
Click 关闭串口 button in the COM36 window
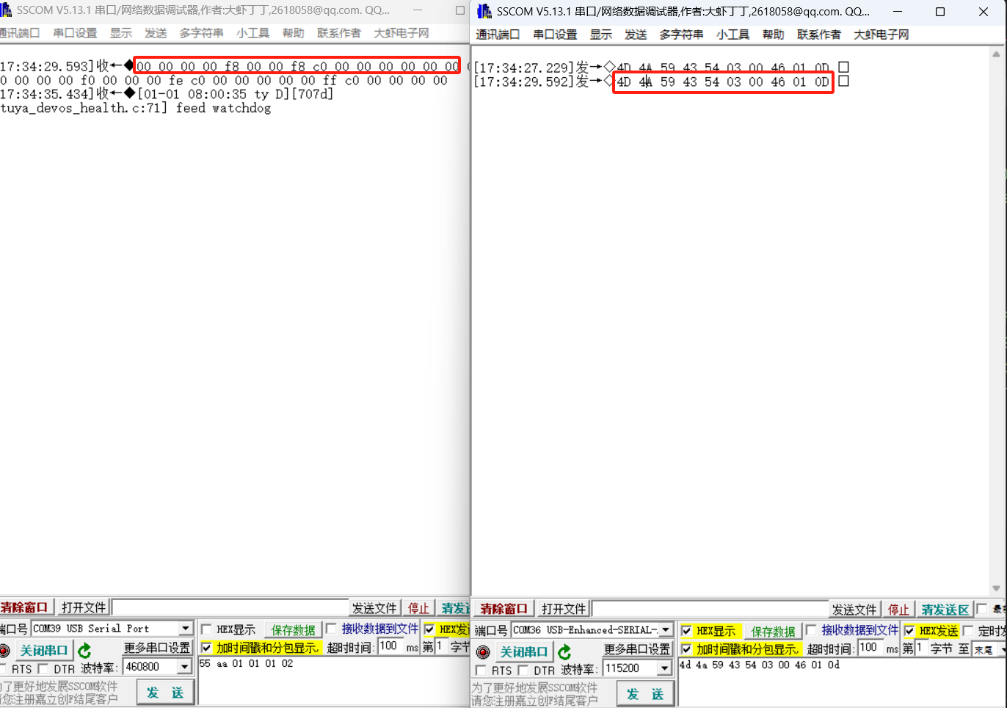coord(523,652)
